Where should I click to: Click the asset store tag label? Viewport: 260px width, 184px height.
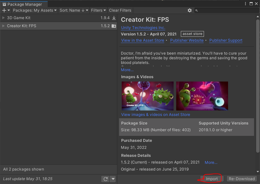[x=192, y=34]
